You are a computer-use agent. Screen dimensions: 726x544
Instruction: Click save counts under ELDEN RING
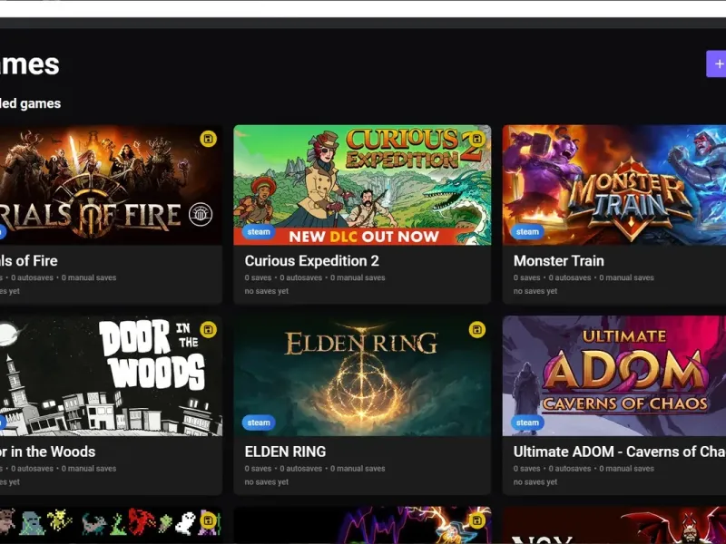[x=315, y=468]
